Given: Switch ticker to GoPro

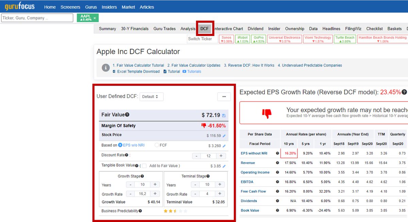Looking at the screenshot, I should tap(259, 39).
